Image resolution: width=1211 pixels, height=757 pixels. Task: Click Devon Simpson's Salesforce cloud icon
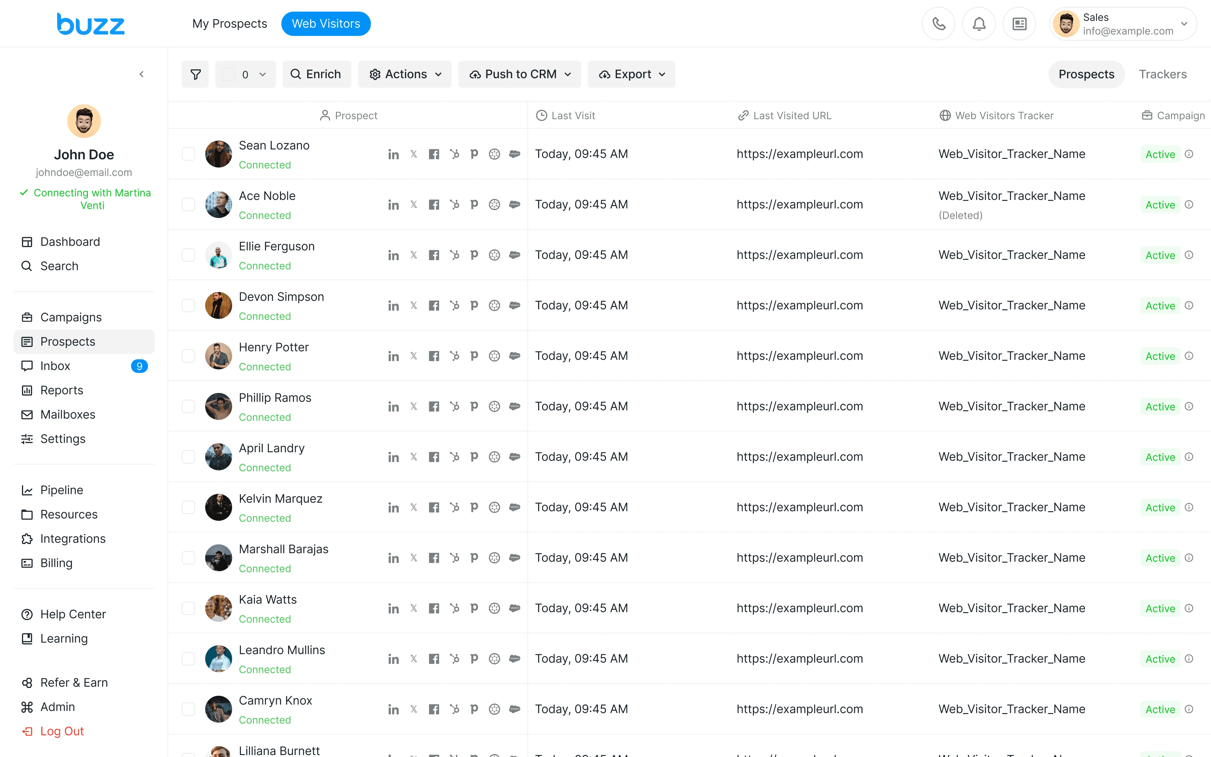pyautogui.click(x=514, y=305)
